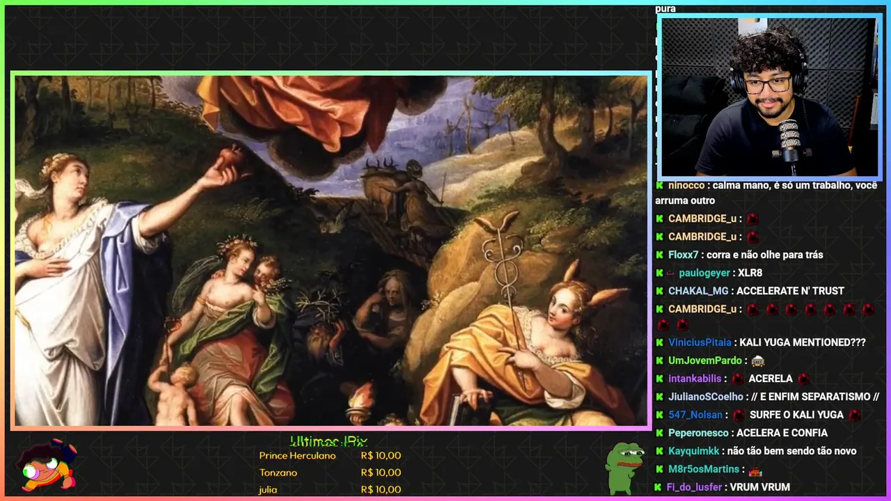
Task: Click username UmJovemPardo
Action: [705, 360]
